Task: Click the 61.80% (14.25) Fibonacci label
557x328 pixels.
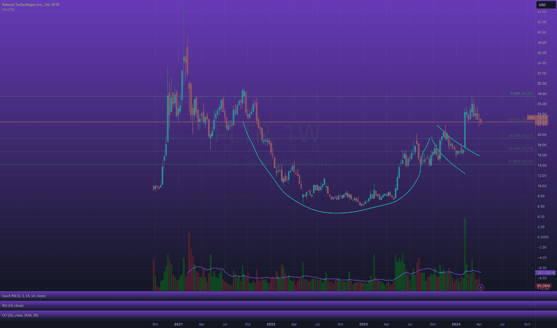Action: [x=521, y=162]
